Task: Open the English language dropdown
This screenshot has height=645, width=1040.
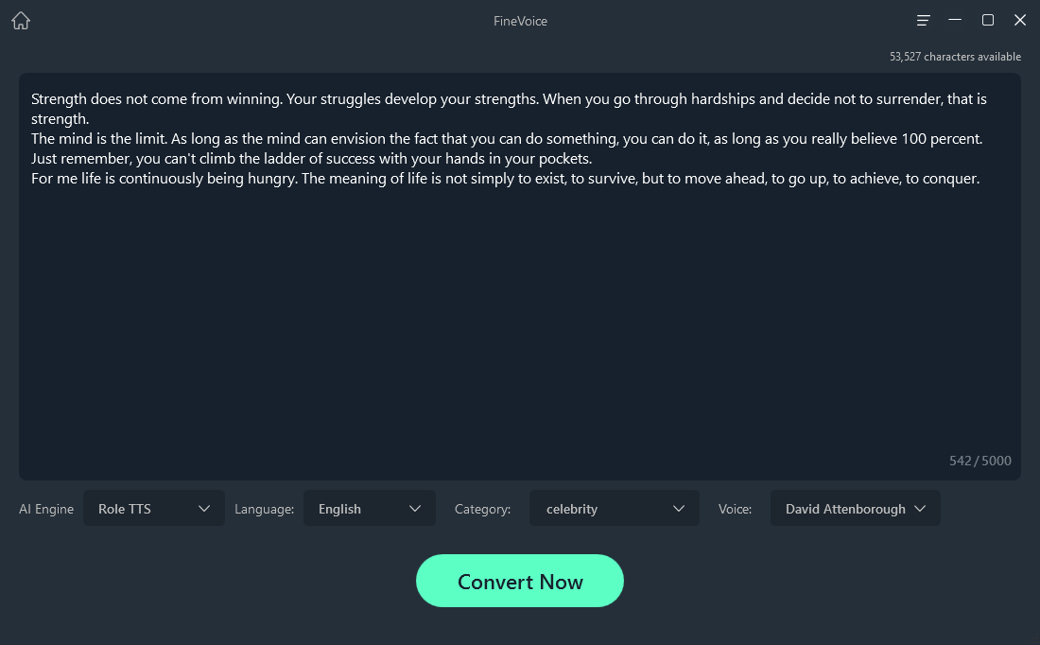Action: click(x=355, y=509)
